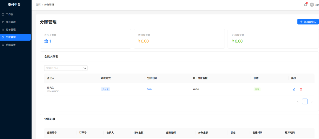Click the 分账记录 section title
Image resolution: width=319 pixels, height=139 pixels.
[x=50, y=119]
